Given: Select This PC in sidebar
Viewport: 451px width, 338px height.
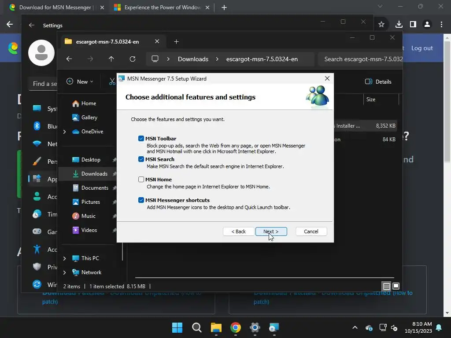Looking at the screenshot, I should pos(90,258).
